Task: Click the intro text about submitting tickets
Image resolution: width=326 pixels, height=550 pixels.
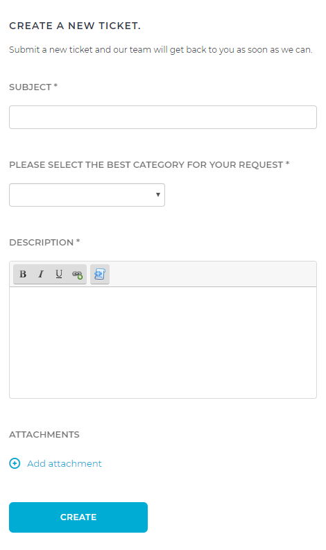Action: (161, 50)
